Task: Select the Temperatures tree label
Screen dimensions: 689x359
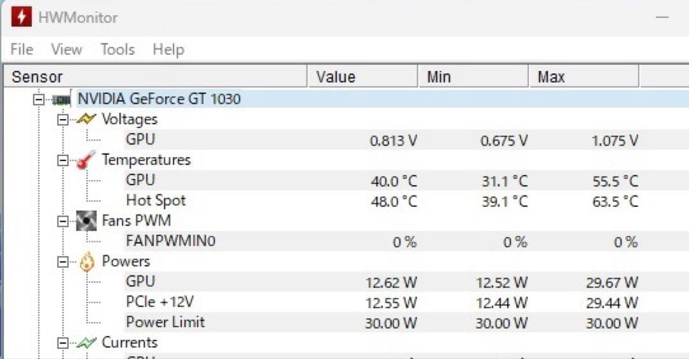Action: tap(146, 160)
